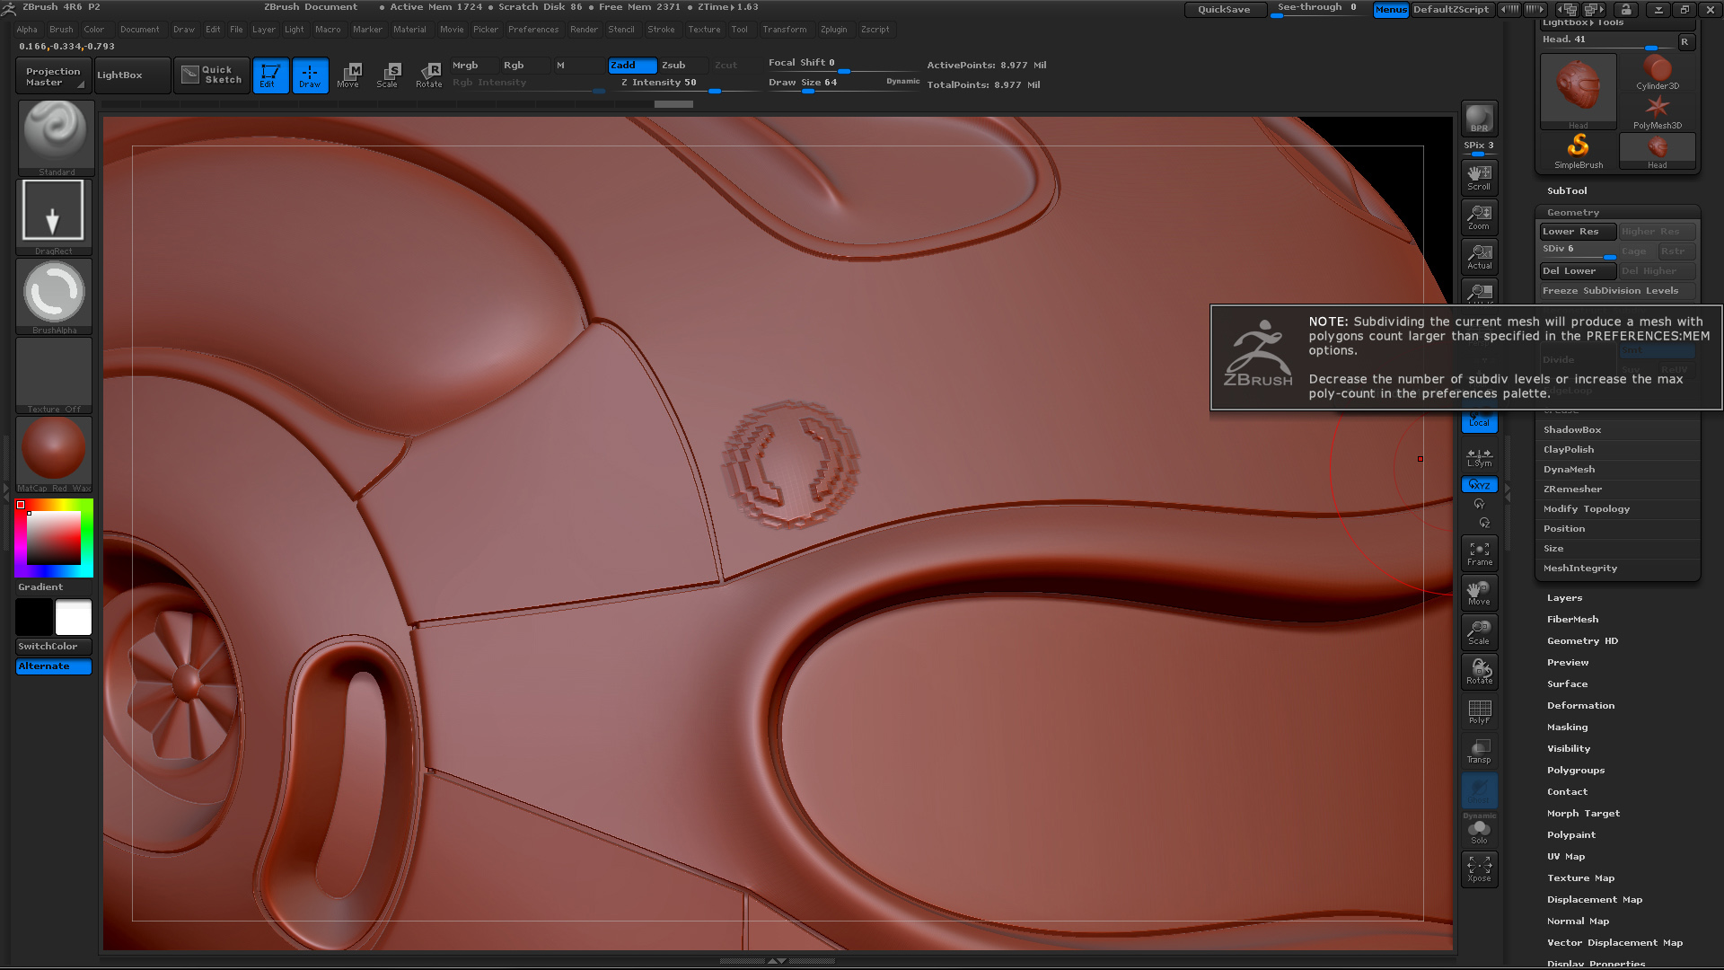Image resolution: width=1724 pixels, height=970 pixels.
Task: Select the Move view icon in right shelf
Action: tap(1479, 592)
